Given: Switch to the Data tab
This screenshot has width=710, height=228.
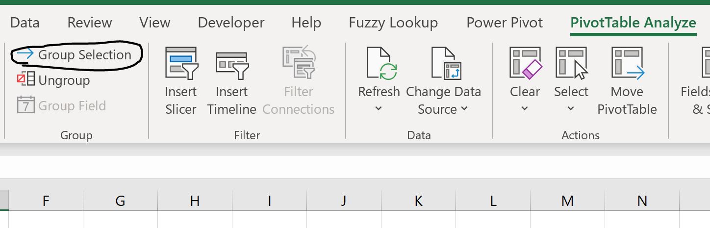Looking at the screenshot, I should pos(25,23).
